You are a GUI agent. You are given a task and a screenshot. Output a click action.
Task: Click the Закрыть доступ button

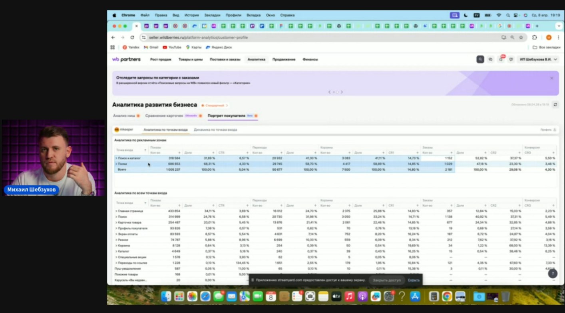386,280
